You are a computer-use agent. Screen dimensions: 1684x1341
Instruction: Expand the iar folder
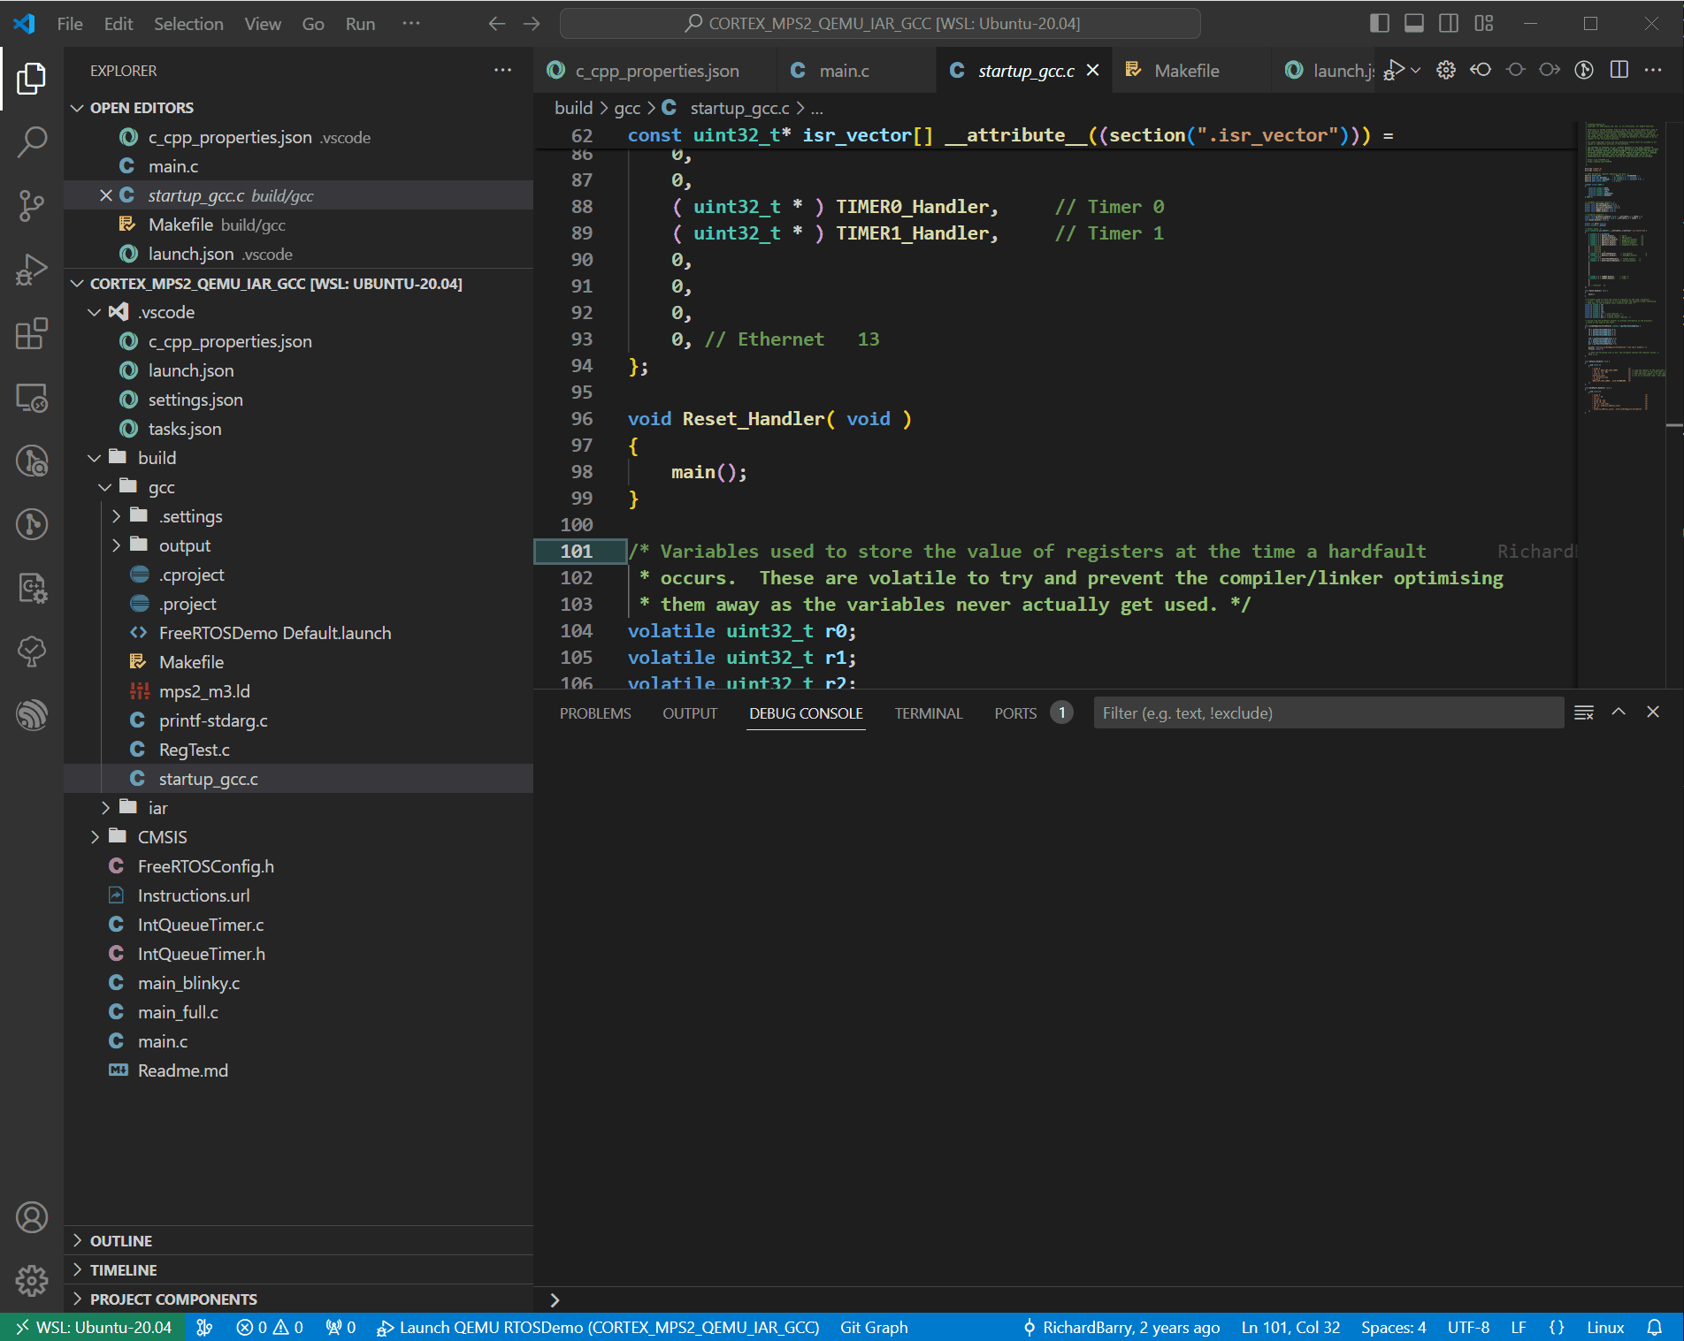point(105,808)
